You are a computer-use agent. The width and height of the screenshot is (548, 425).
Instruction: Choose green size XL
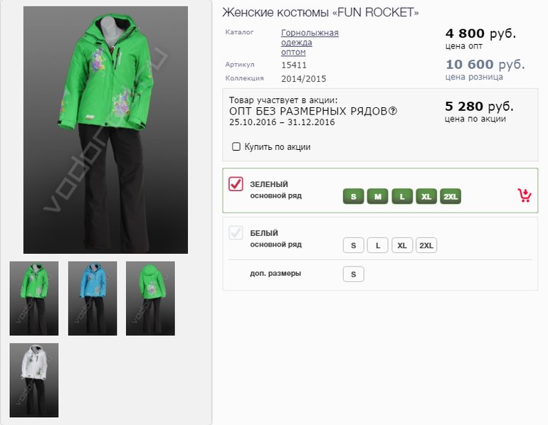tap(426, 196)
